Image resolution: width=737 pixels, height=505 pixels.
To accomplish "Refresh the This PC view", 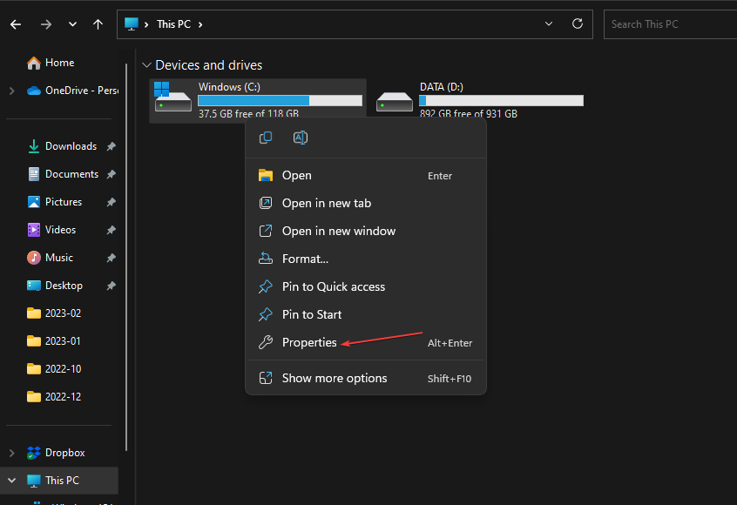I will pos(577,24).
